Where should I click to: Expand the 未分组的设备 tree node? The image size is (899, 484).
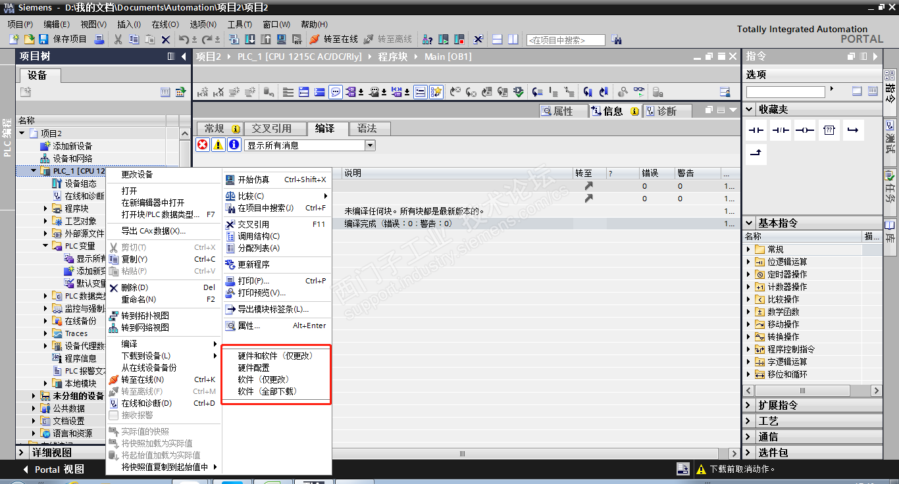[x=34, y=396]
